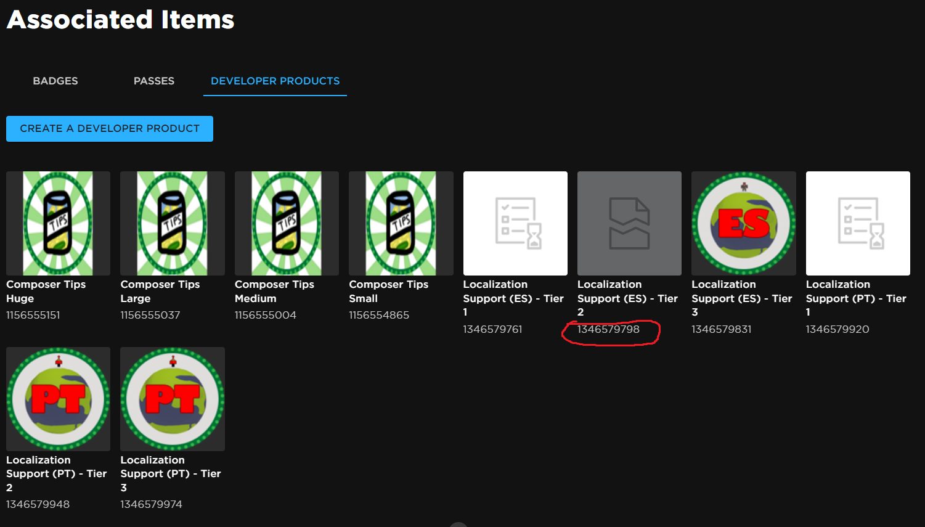Screen dimensions: 925x527
Task: Click the Composer Tips Small thumbnail image
Action: [x=401, y=223]
